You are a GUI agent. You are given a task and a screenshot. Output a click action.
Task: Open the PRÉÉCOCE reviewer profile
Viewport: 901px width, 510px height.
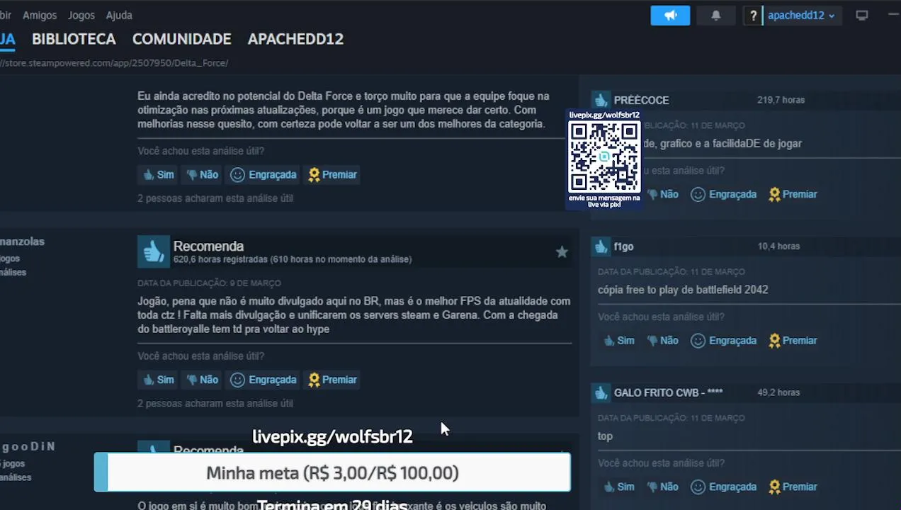641,101
